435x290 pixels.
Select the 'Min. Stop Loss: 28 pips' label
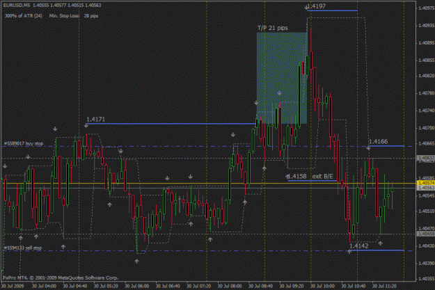click(74, 16)
